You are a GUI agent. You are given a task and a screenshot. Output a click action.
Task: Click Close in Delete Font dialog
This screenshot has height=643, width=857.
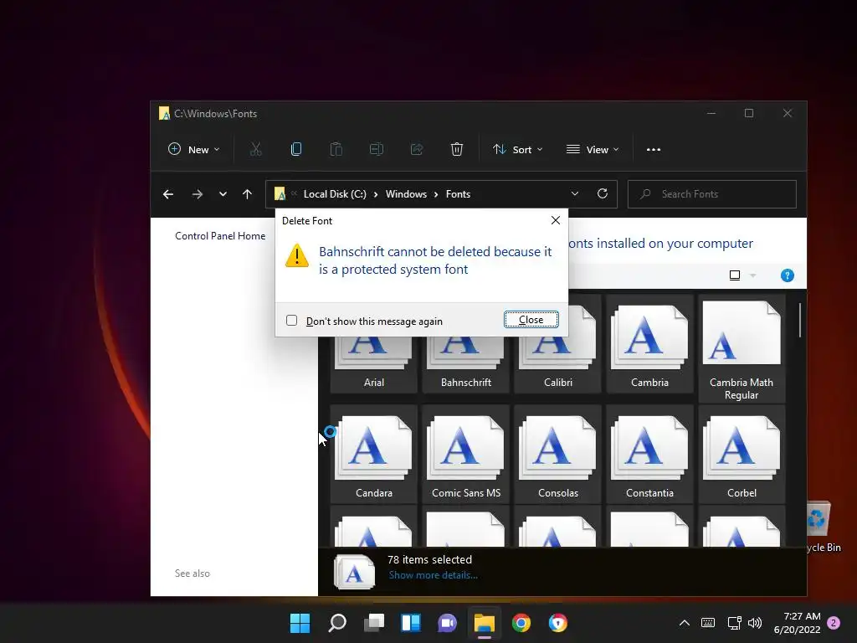point(531,319)
